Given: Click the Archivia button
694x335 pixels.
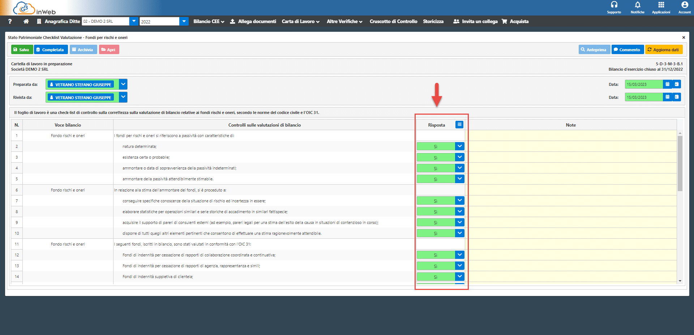Looking at the screenshot, I should [83, 49].
